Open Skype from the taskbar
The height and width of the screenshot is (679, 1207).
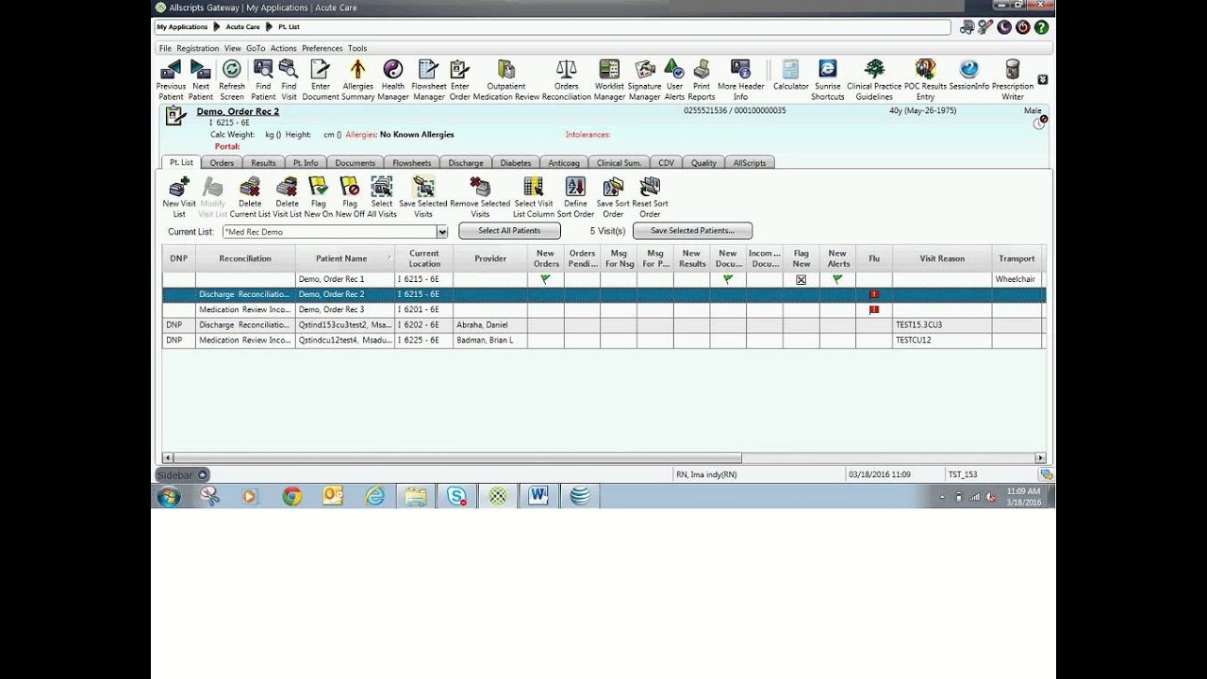pyautogui.click(x=456, y=496)
